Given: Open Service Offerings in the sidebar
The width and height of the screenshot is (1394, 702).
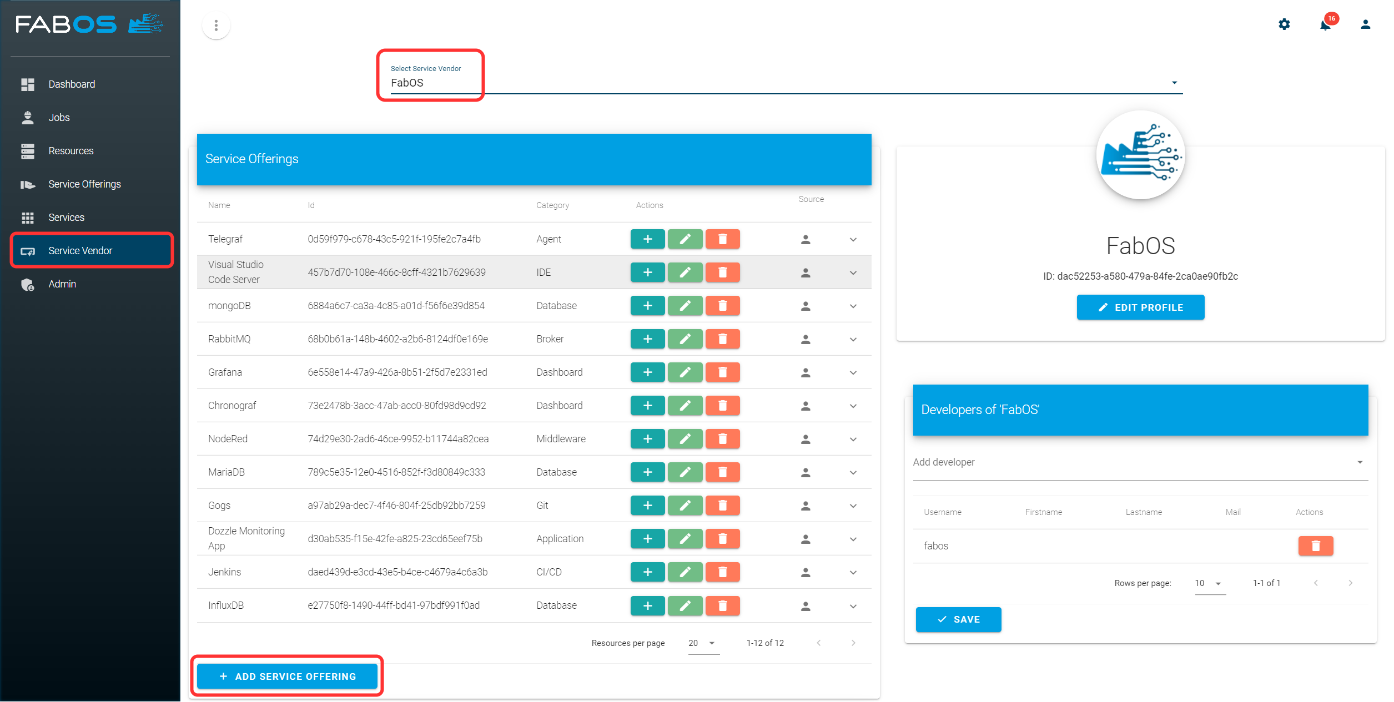Looking at the screenshot, I should (84, 184).
